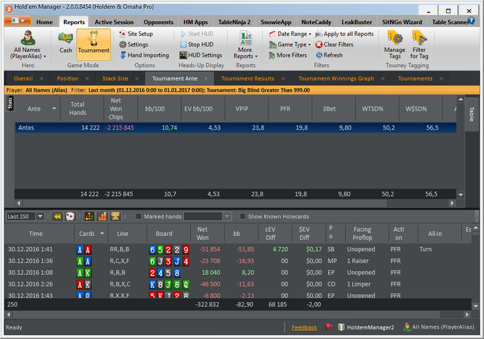484x339 pixels.
Task: Click the trophy icon in hand toolbar
Action: [115, 217]
